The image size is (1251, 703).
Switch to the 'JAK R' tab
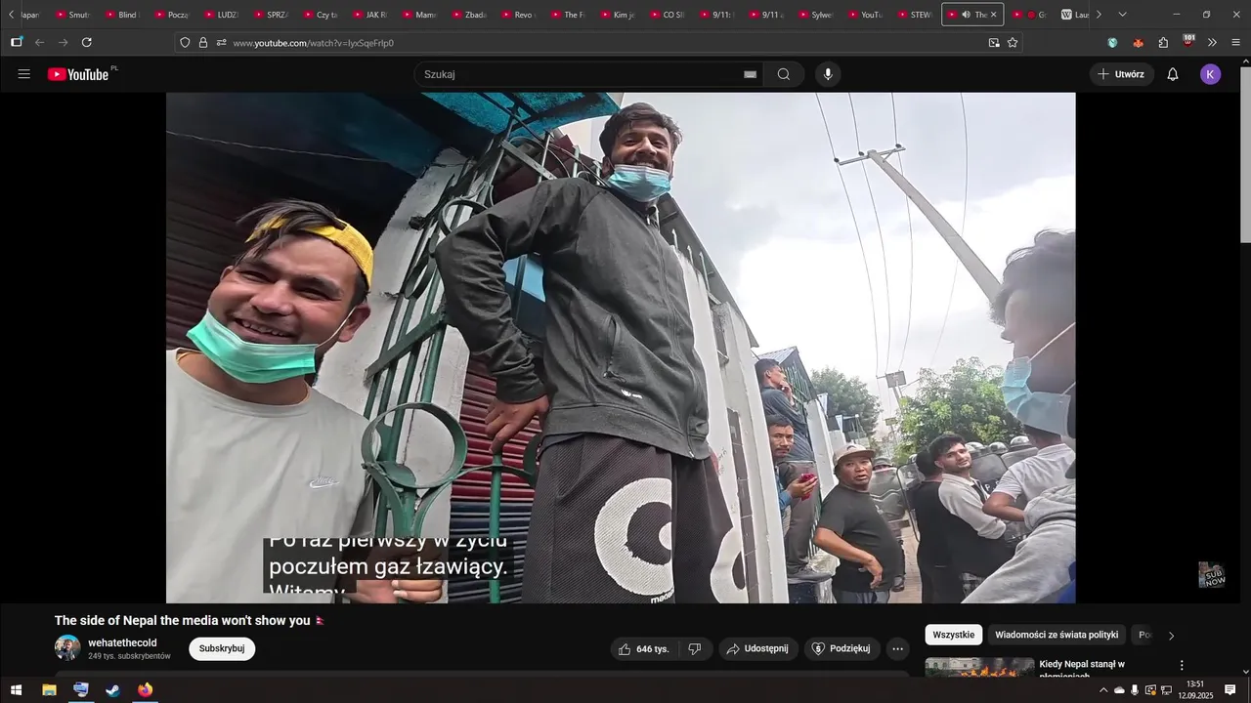point(370,15)
